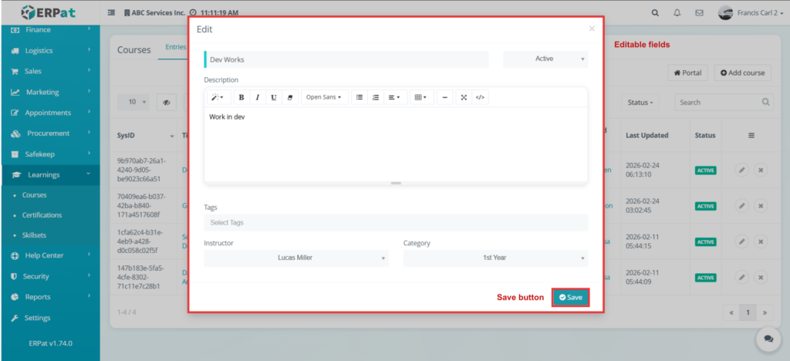Image resolution: width=790 pixels, height=361 pixels.
Task: Toggle column visibility with eye-slash button
Action: pyautogui.click(x=167, y=102)
